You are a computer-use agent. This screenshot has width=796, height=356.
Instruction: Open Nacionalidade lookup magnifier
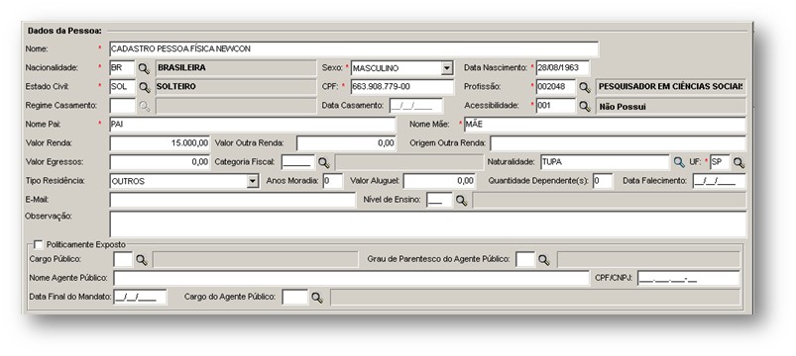(145, 68)
